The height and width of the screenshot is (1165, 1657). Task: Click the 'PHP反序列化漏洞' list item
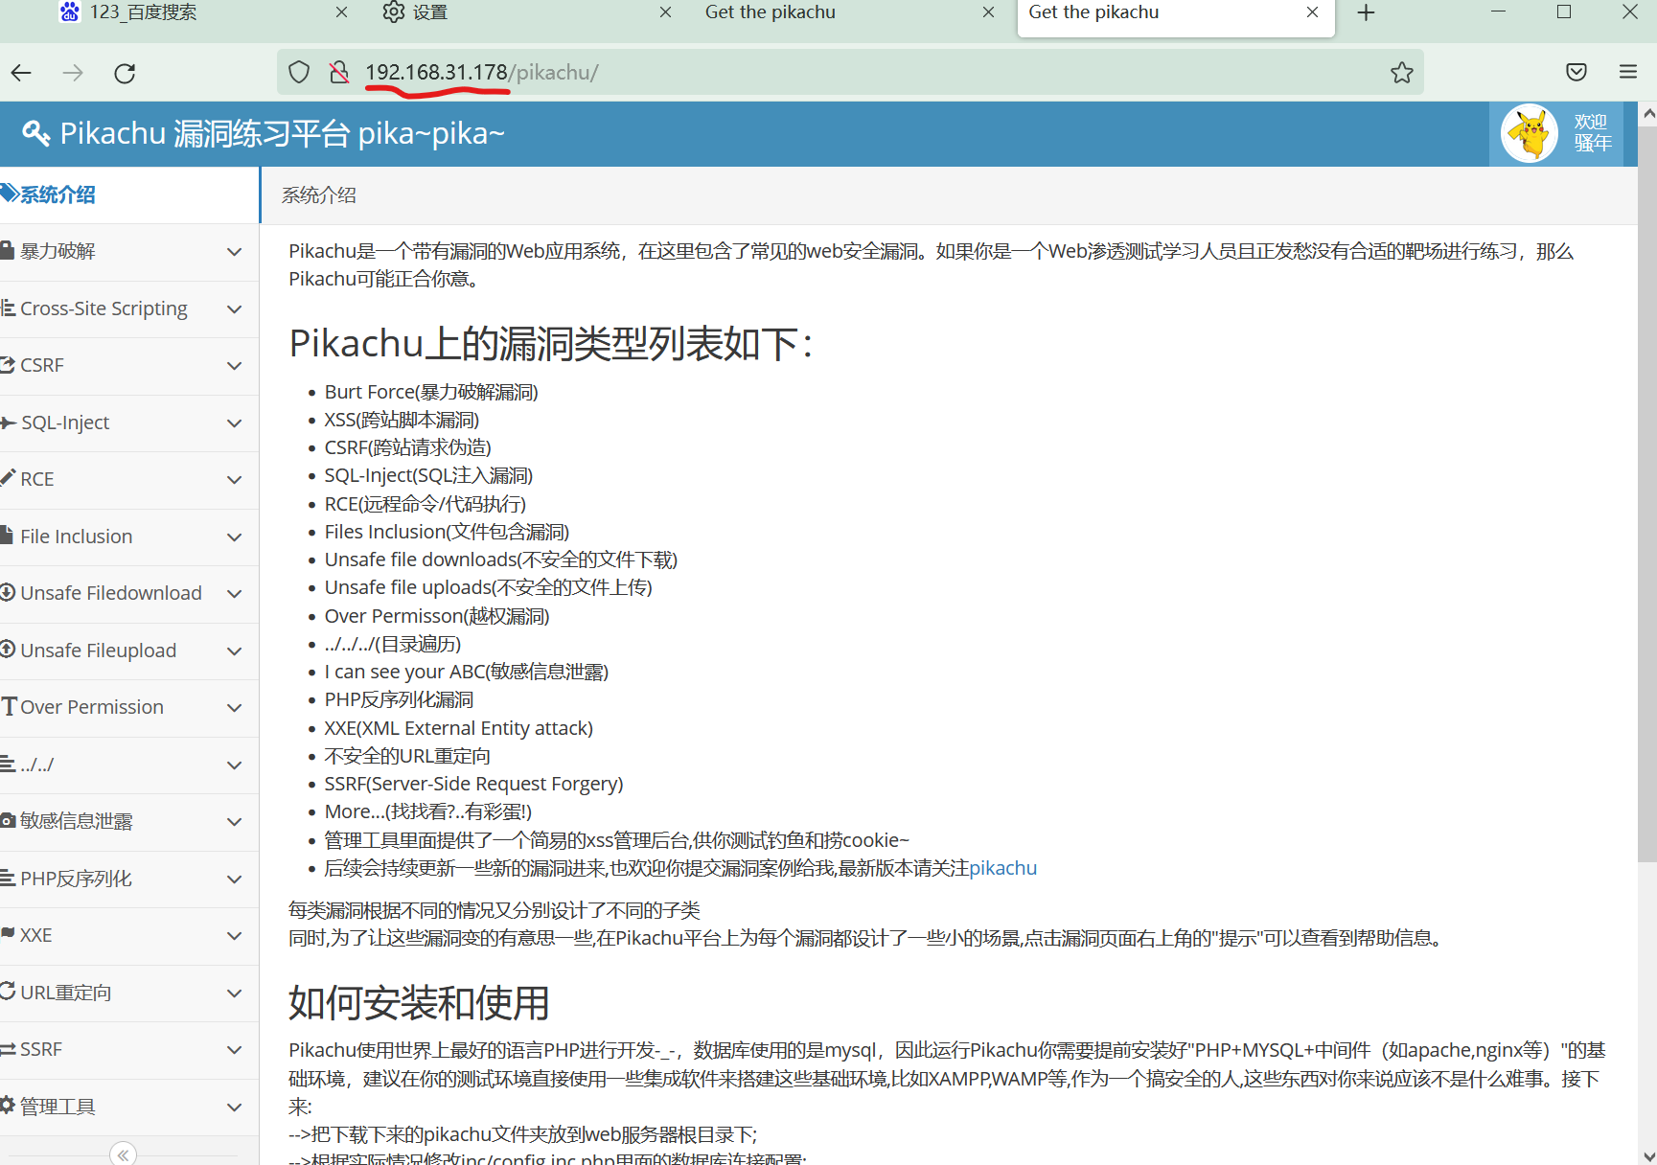tap(399, 699)
